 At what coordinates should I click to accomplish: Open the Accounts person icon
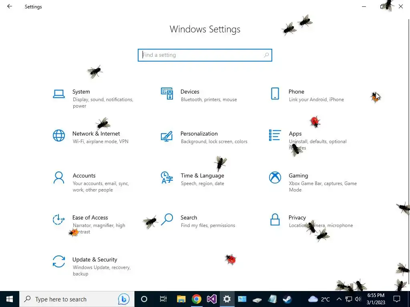click(59, 178)
